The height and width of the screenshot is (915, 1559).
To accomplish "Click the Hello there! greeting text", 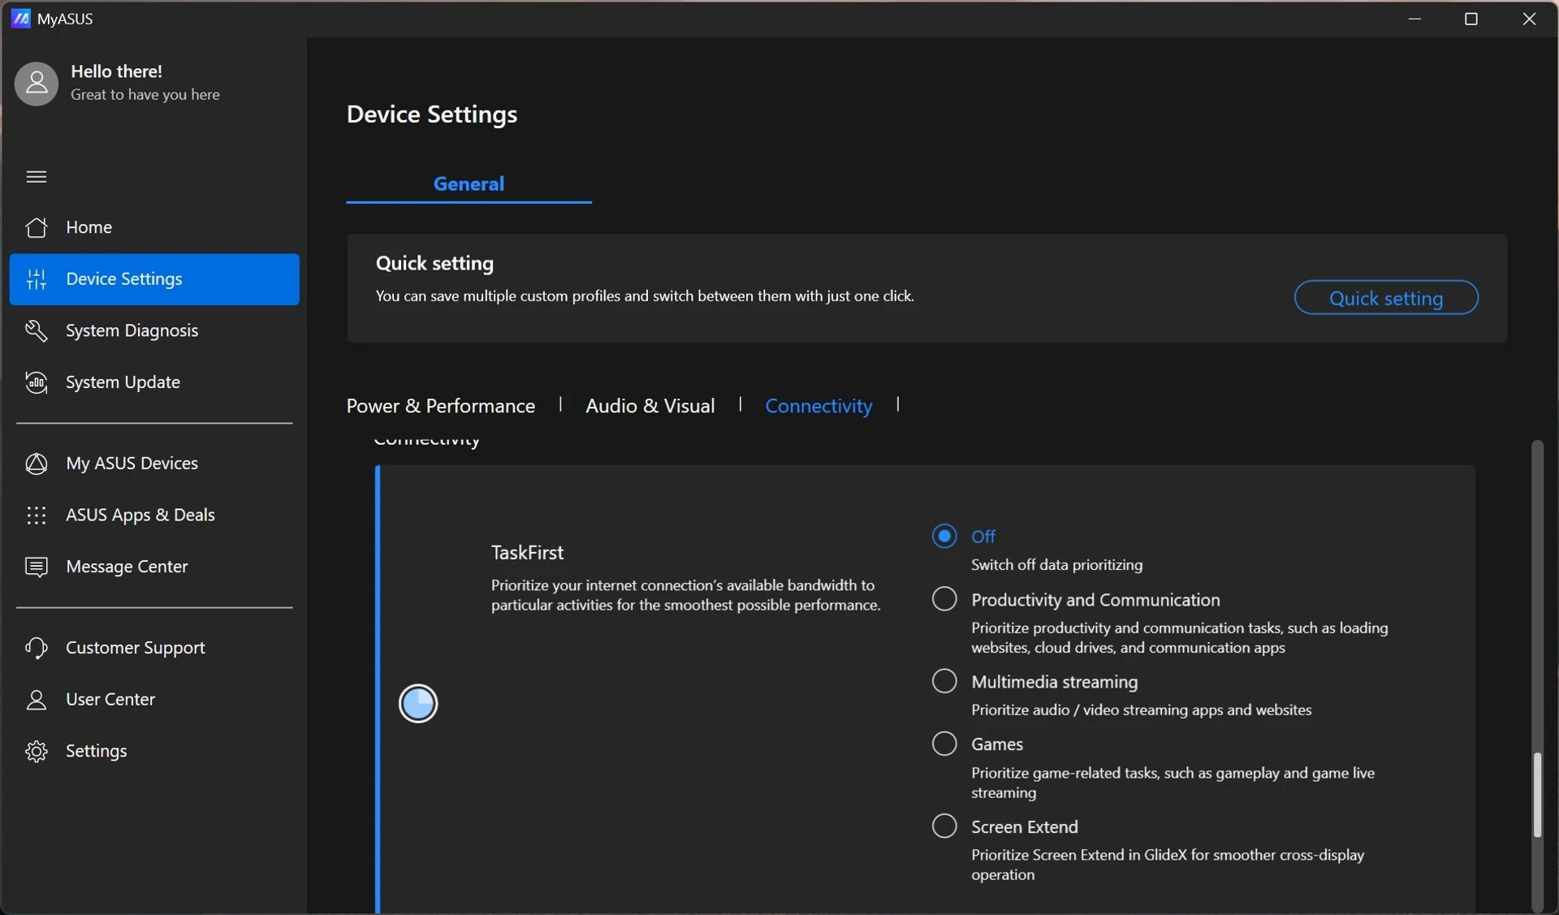I will 116,71.
